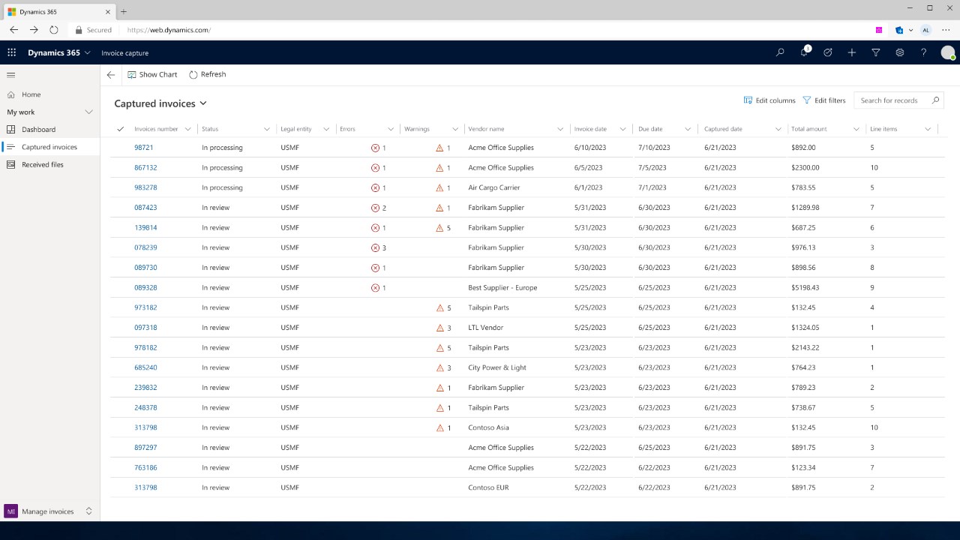The height and width of the screenshot is (540, 960).
Task: Open invoice 087423 link
Action: [x=145, y=208]
